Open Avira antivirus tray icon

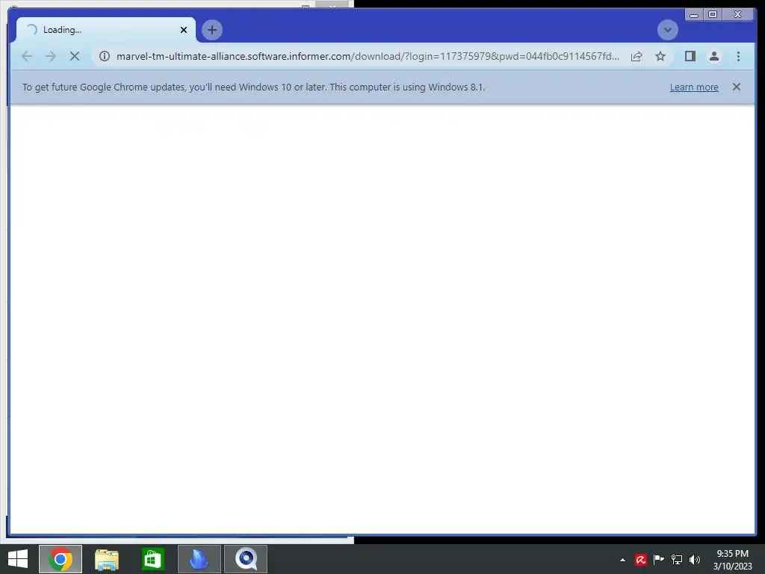click(640, 560)
